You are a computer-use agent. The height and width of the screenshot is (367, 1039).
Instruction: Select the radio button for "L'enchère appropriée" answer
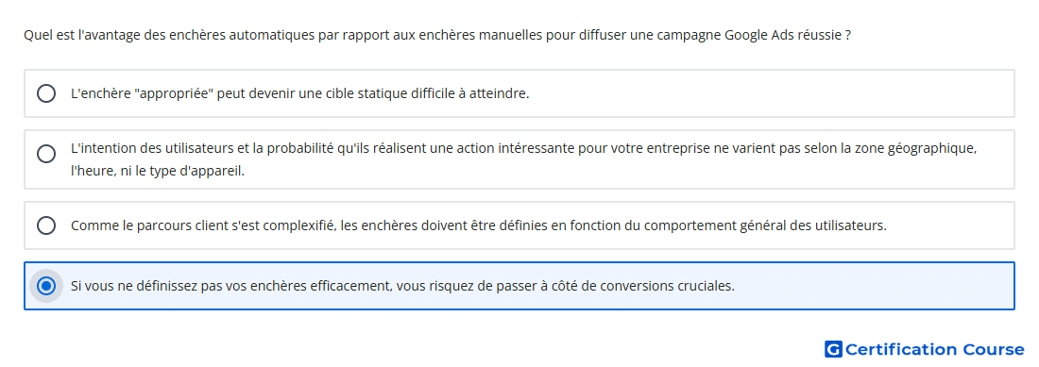pos(46,93)
